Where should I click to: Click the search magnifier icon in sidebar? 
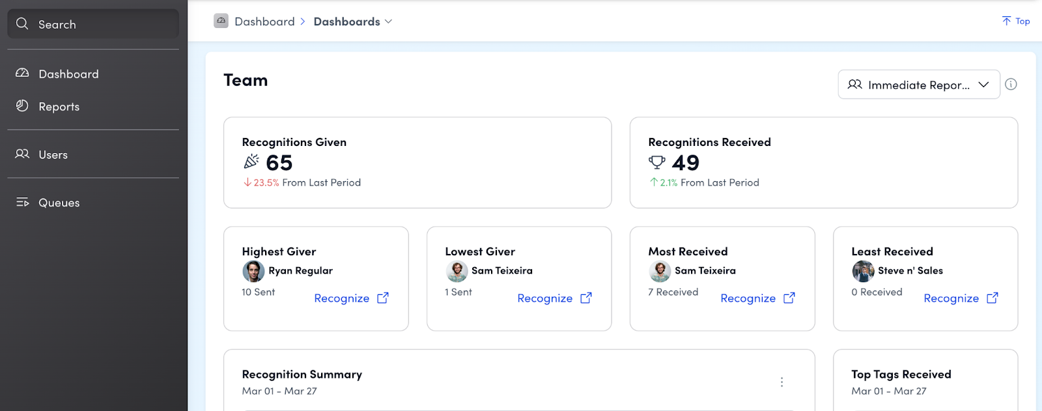[x=22, y=24]
